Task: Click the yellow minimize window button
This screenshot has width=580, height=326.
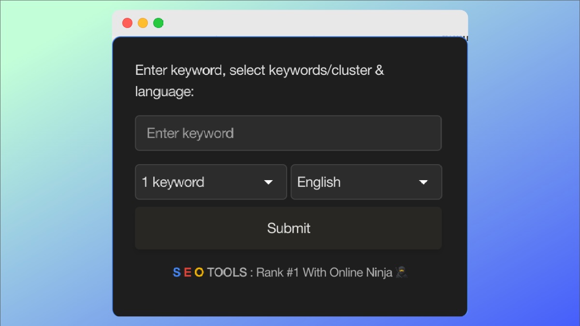Action: [x=143, y=23]
